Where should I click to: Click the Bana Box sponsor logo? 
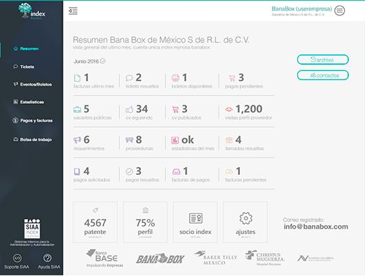pyautogui.click(x=160, y=259)
